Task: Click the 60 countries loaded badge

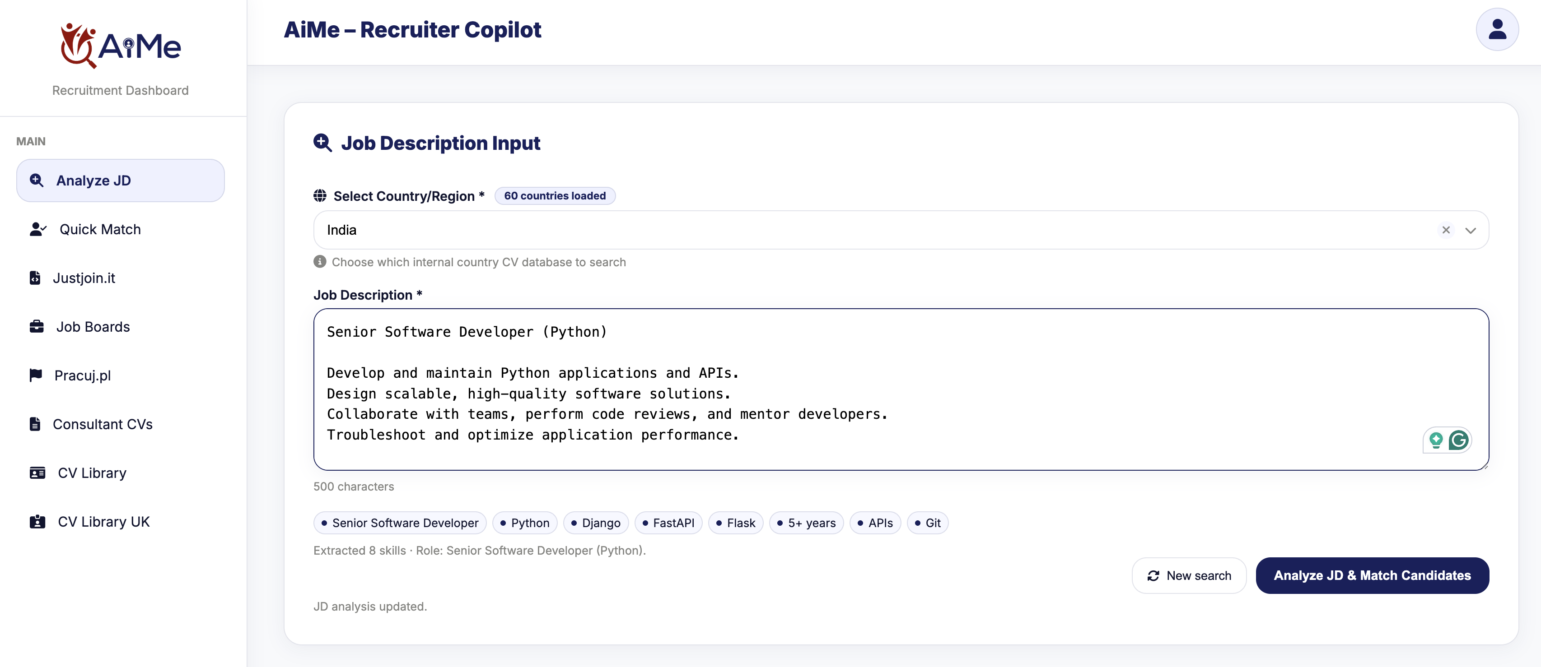Action: 555,196
